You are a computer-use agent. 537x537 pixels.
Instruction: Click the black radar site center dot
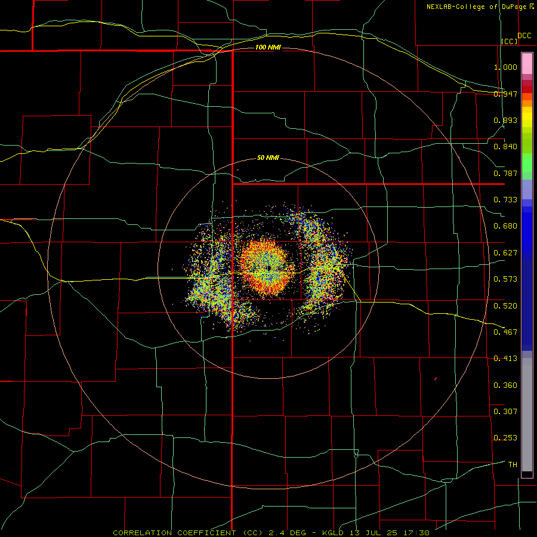269,268
